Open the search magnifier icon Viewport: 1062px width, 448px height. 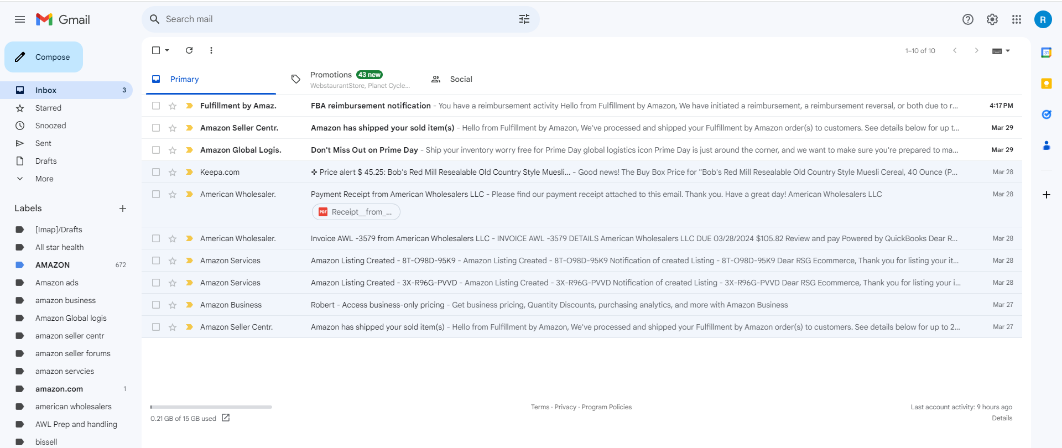155,19
